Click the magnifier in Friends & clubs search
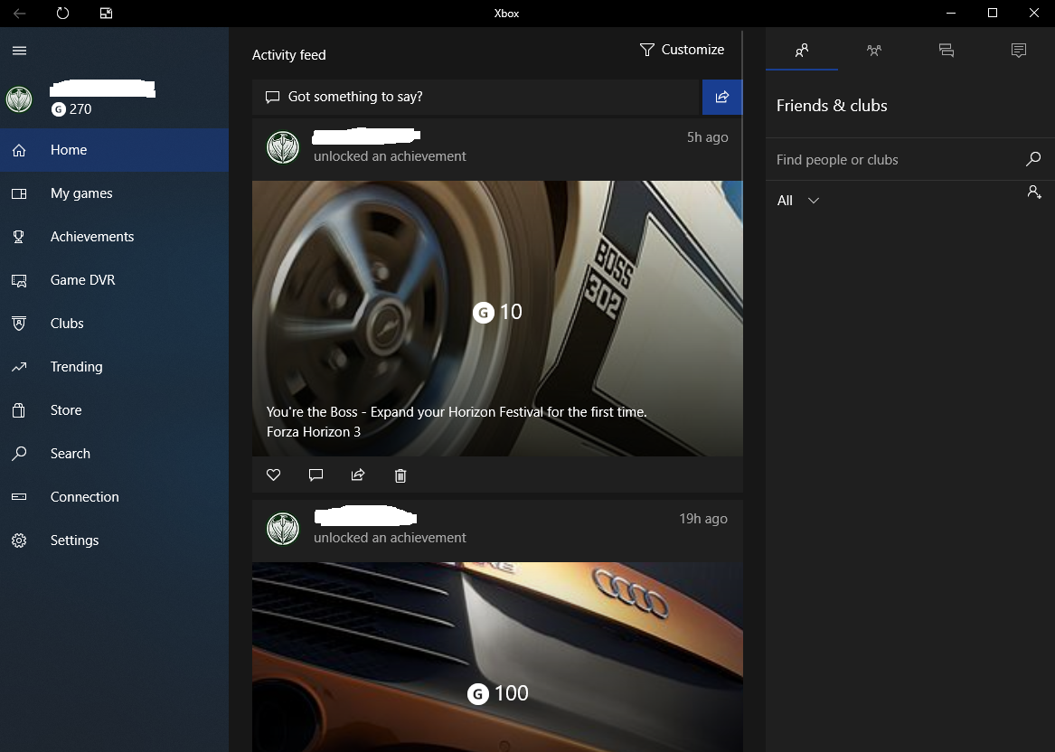The height and width of the screenshot is (752, 1055). coord(1033,159)
